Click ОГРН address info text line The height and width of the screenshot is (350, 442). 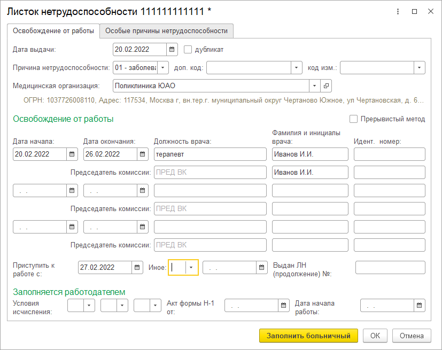click(223, 100)
